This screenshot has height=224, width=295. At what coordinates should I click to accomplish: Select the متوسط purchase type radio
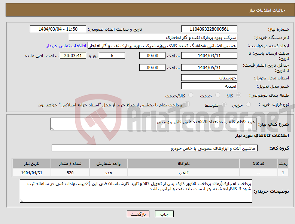pos(224,105)
